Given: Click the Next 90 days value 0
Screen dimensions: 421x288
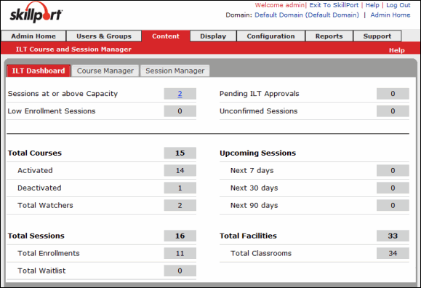Looking at the screenshot, I should (x=393, y=205).
